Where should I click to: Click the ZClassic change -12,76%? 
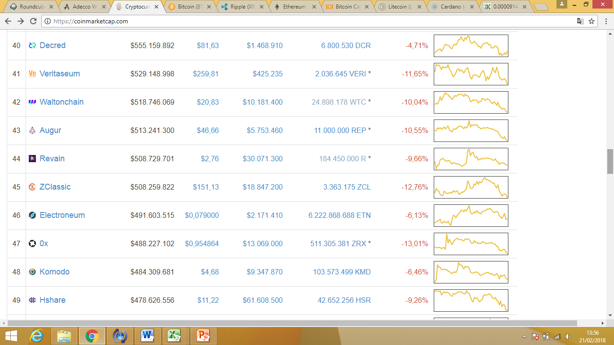click(415, 187)
